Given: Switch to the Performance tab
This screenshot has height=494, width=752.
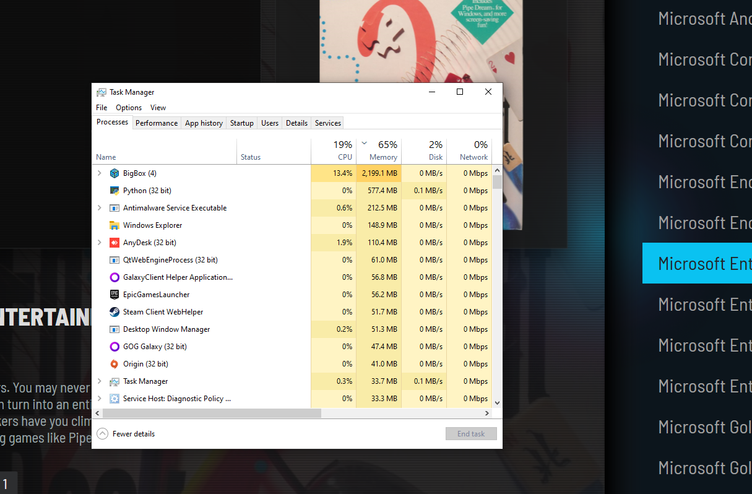Looking at the screenshot, I should pyautogui.click(x=157, y=123).
